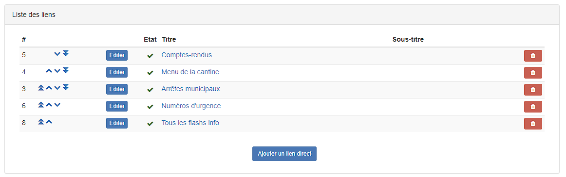Toggle the state checkmark for Comptes-rendus
The image size is (566, 177).
coord(150,56)
